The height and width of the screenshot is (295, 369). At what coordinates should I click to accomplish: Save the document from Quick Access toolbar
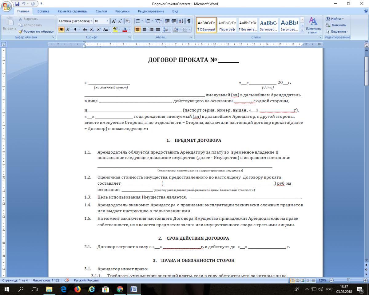point(17,4)
